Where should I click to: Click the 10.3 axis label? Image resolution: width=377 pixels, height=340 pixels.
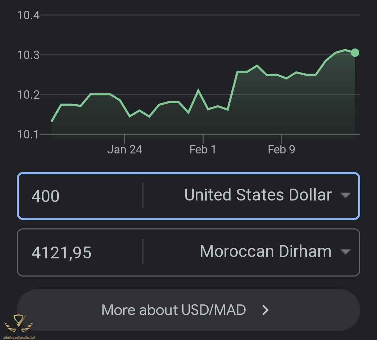tap(29, 55)
